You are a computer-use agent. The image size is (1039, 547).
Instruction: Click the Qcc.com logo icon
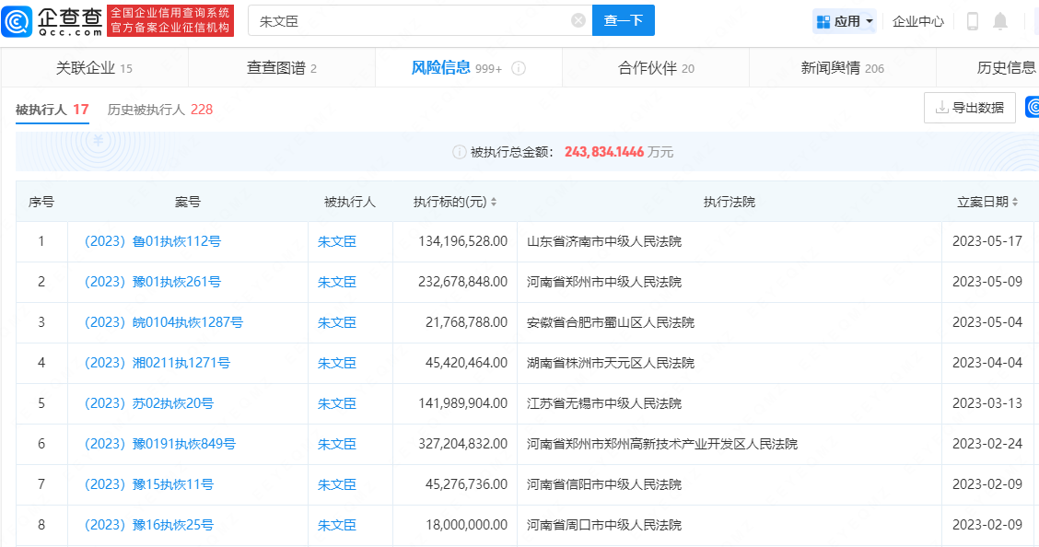[17, 21]
